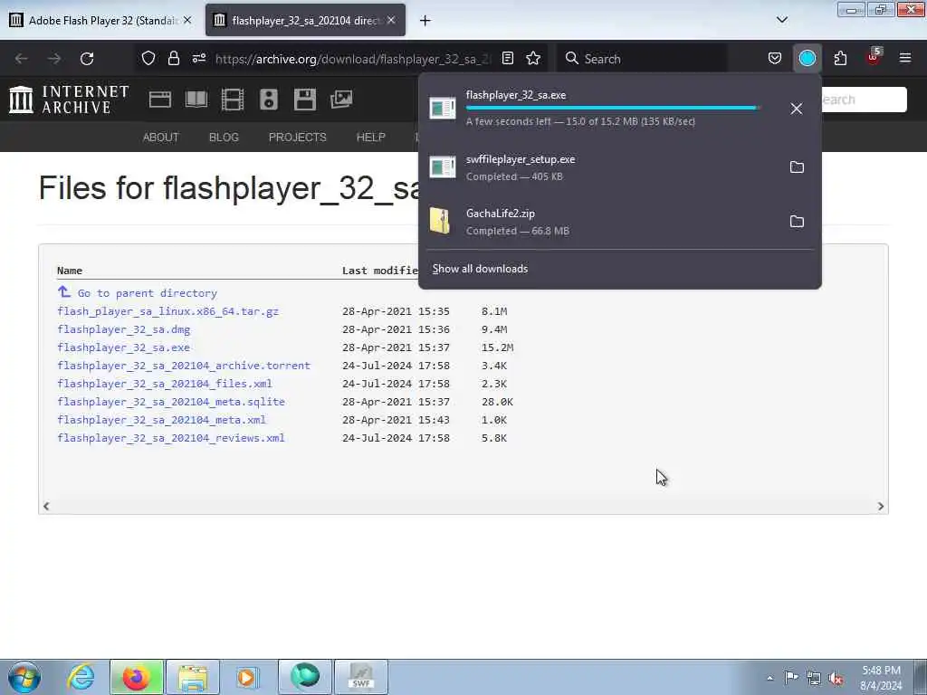The image size is (927, 695).
Task: List all tabs dropdown arrow
Action: tap(781, 20)
